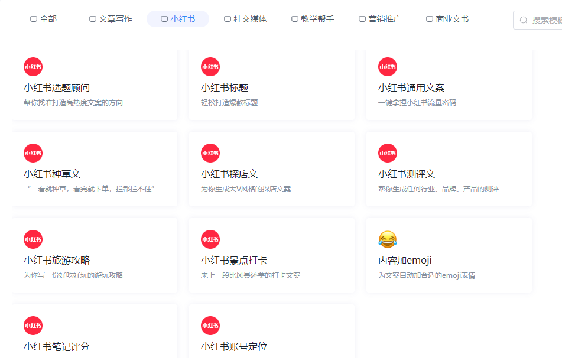Screen dimensions: 562x364
Task: Check the 社交媒体 category checkbox
Action: tap(227, 18)
